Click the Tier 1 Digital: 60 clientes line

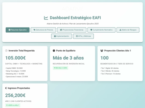tap(110, 68)
